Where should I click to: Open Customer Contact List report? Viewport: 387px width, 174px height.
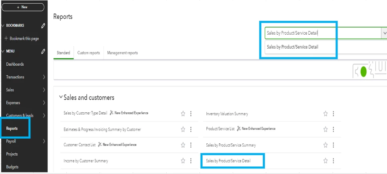80,145
